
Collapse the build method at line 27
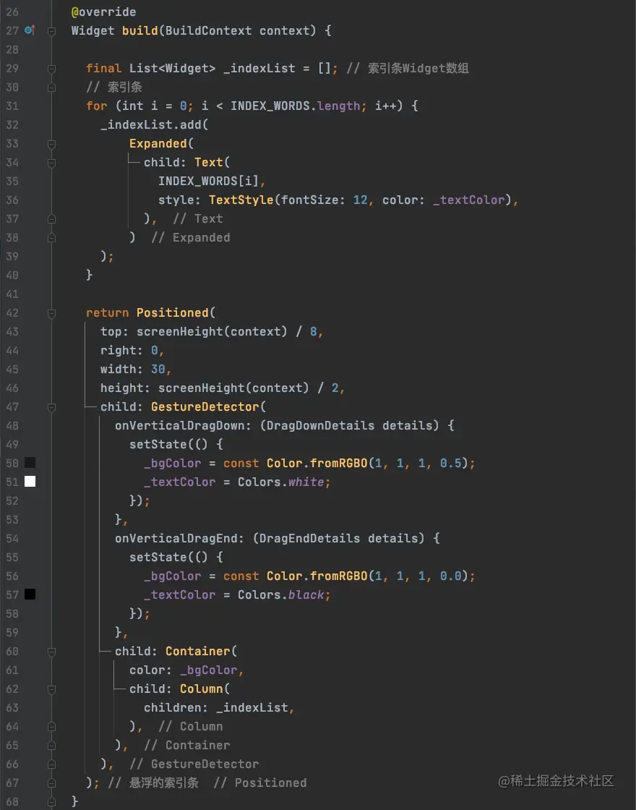pos(51,31)
